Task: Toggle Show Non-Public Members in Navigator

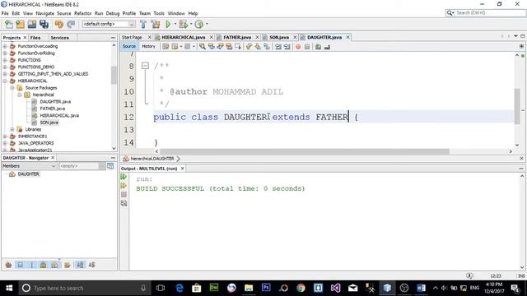Action: [44, 265]
